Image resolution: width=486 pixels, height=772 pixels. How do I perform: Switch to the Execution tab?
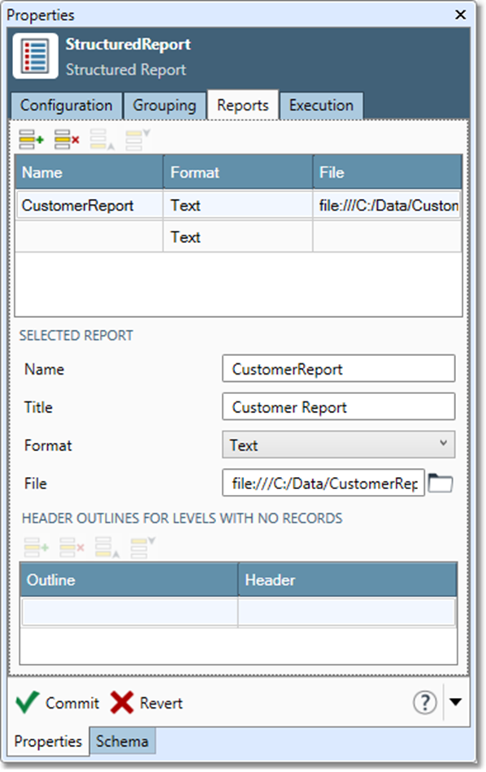(x=322, y=106)
